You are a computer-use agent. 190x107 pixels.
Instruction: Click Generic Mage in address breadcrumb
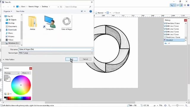(x=34, y=7)
